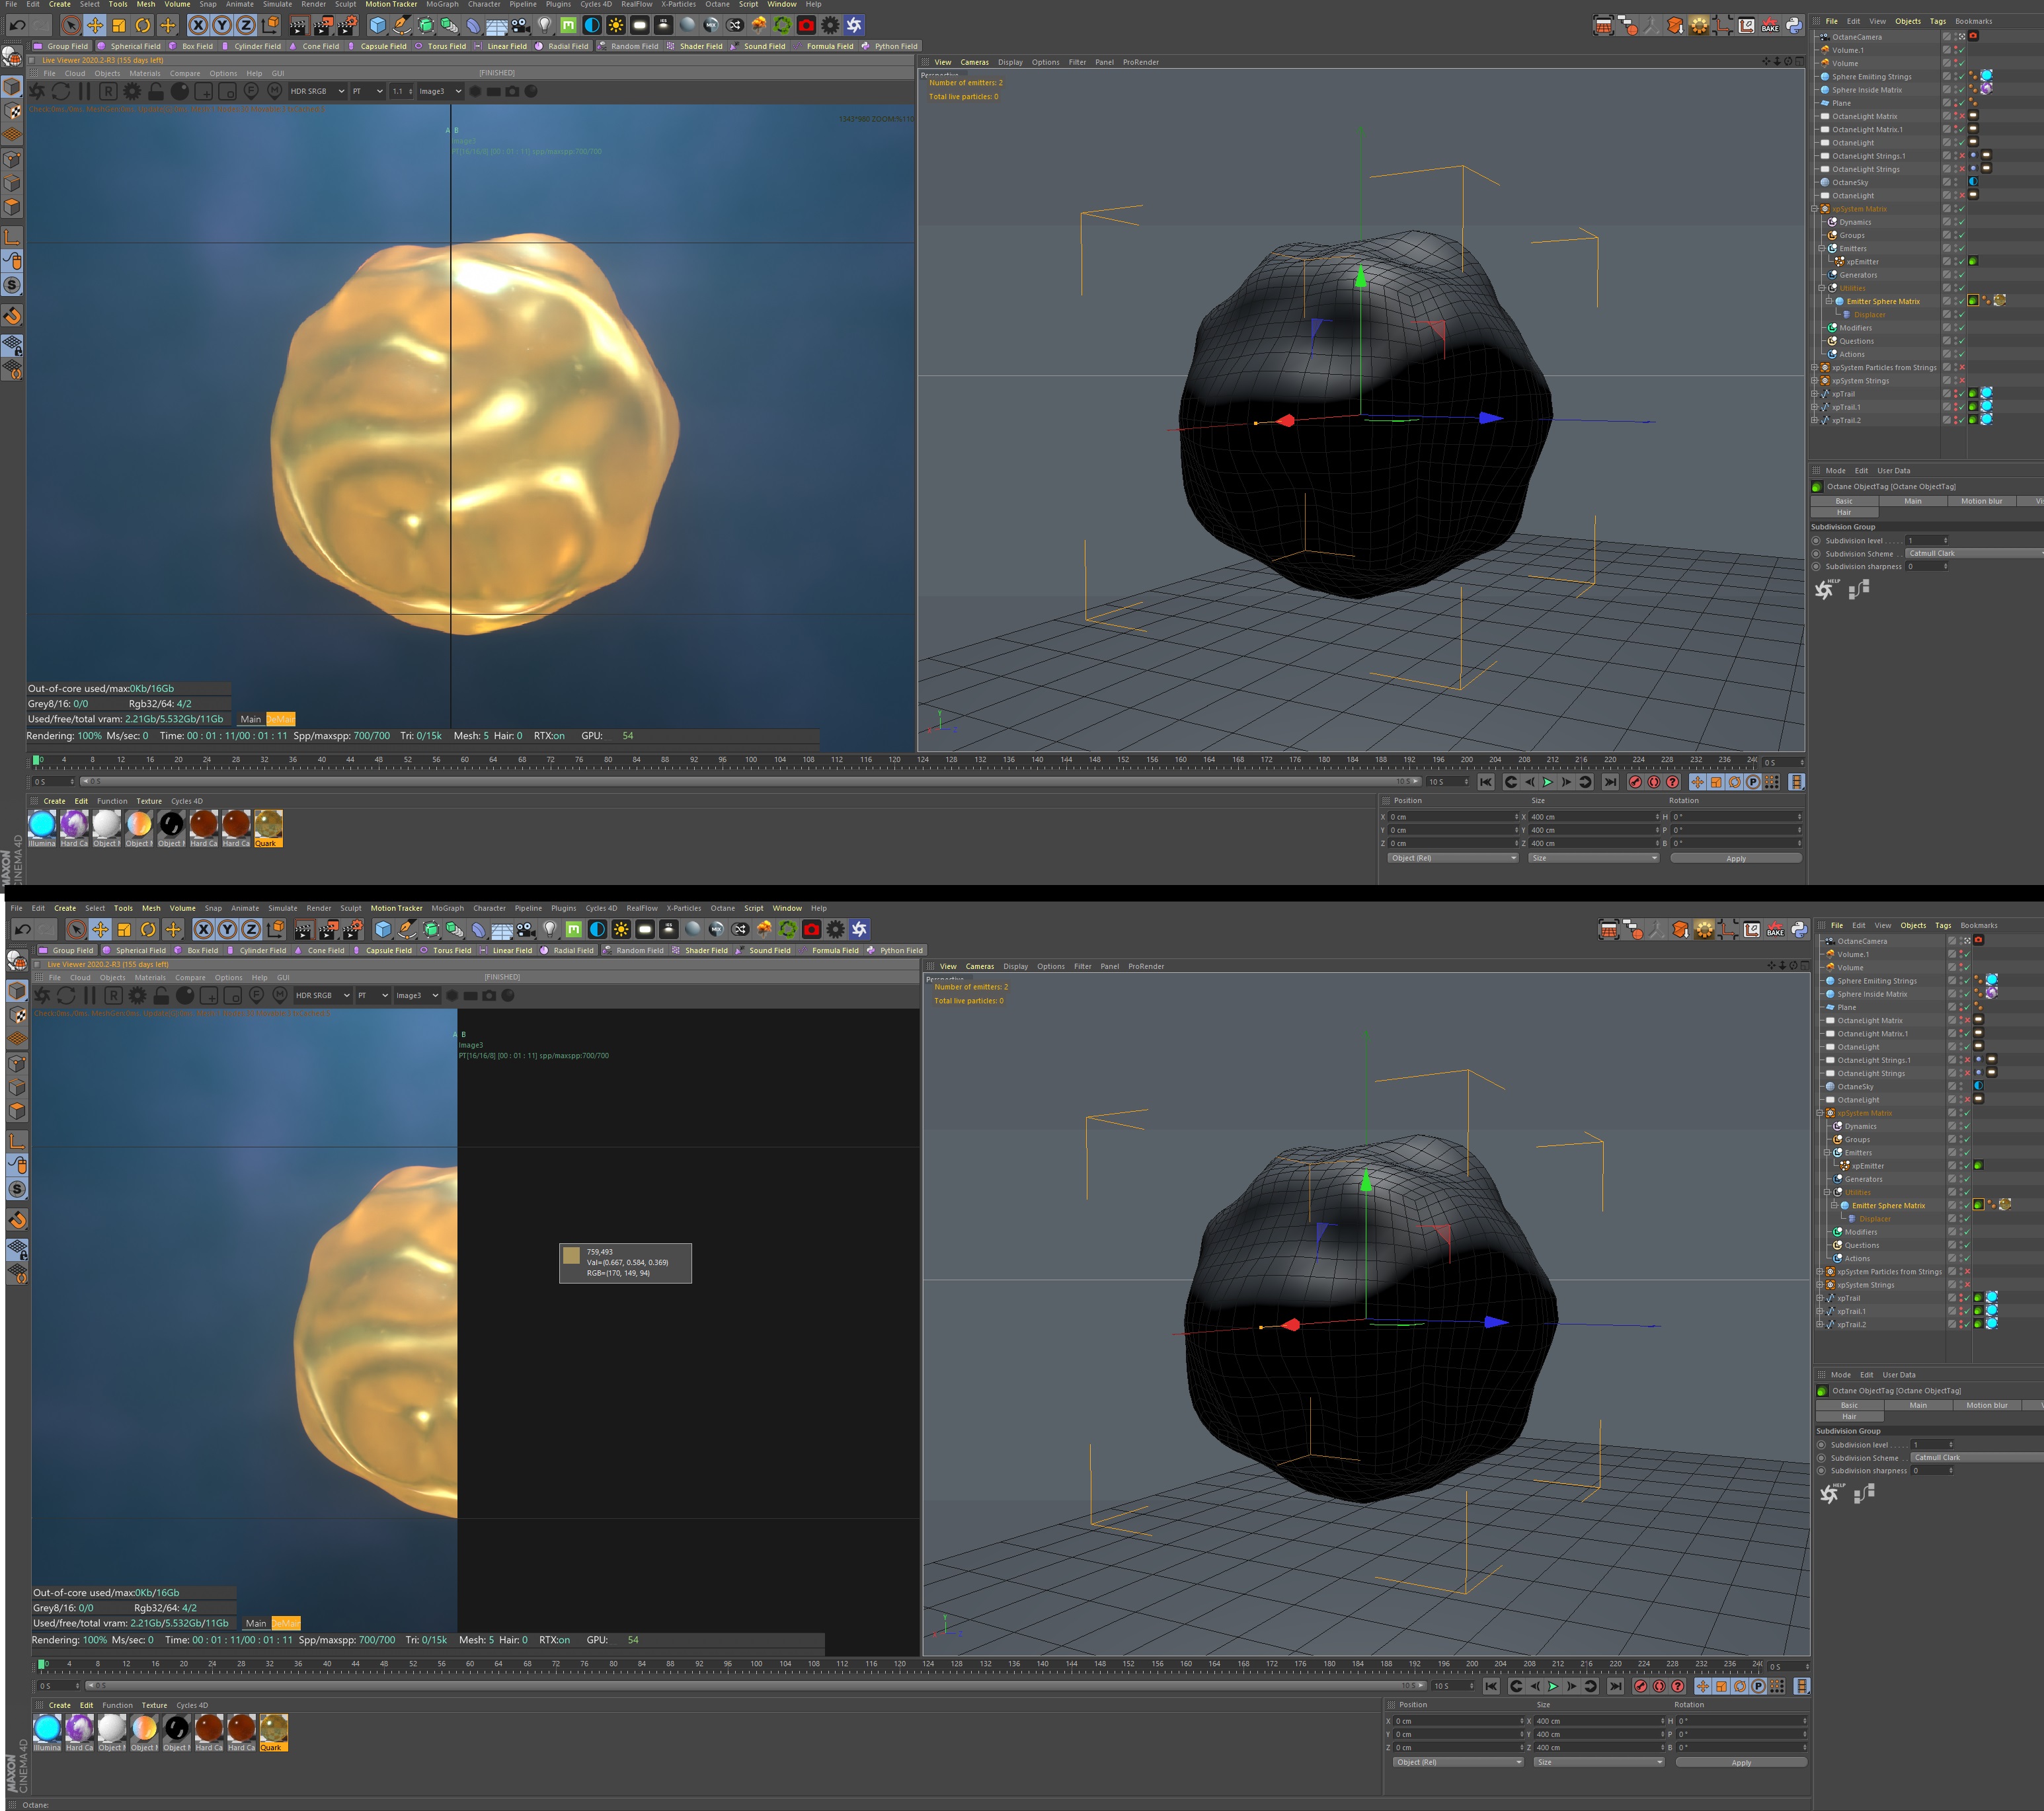Toggle Y-axis lock in upper window toolbar

(x=222, y=25)
